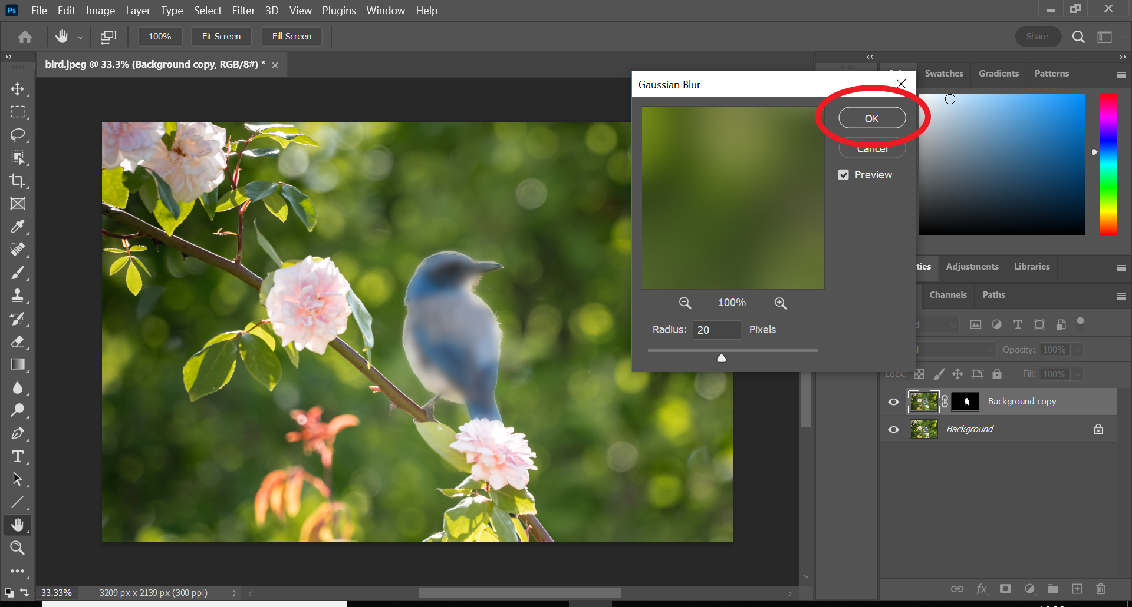This screenshot has width=1132, height=607.
Task: Switch to the Channels tab
Action: click(x=947, y=295)
